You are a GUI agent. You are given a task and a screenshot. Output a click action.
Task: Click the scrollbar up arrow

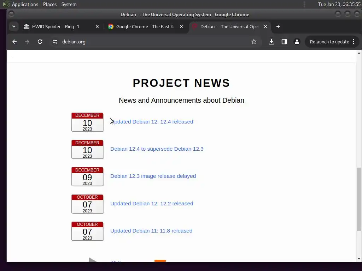tap(359, 53)
